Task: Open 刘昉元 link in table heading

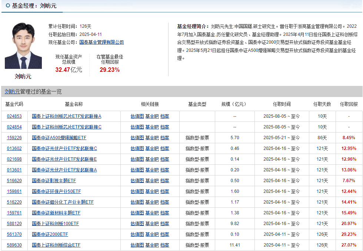Action: coord(12,91)
